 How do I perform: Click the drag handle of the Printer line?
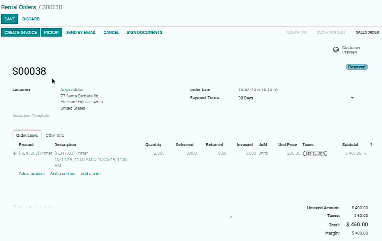(x=14, y=153)
